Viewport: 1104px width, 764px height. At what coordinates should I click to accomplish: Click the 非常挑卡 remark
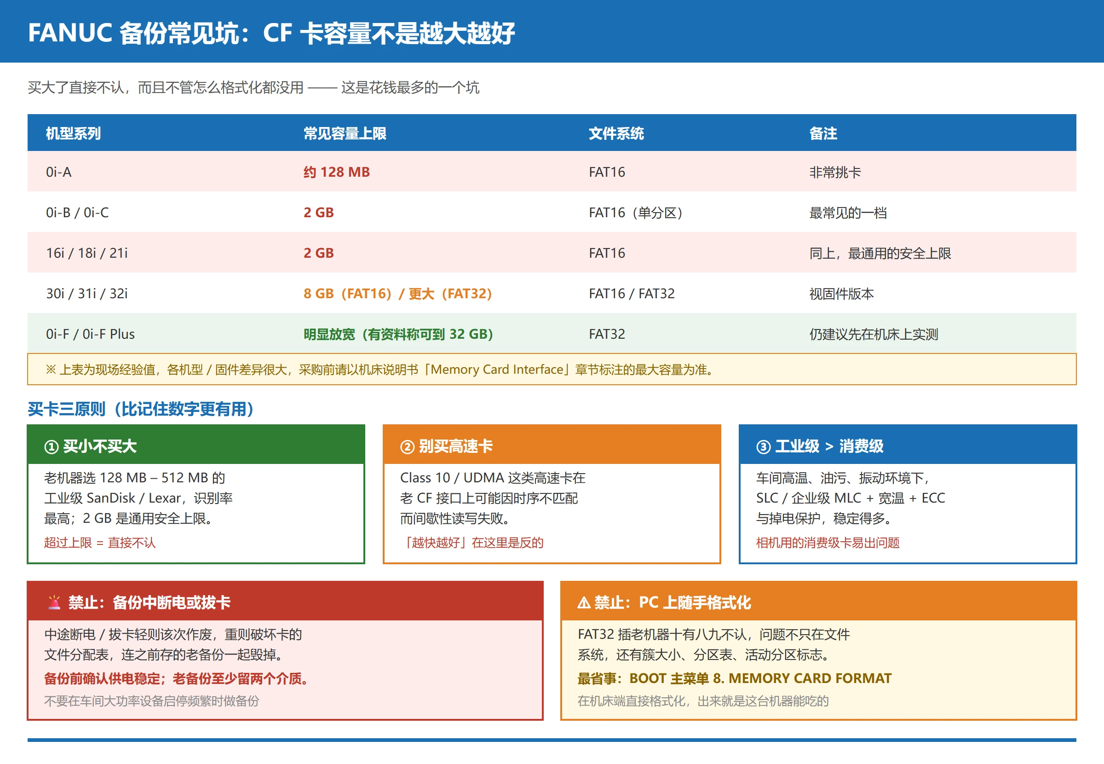coord(835,172)
